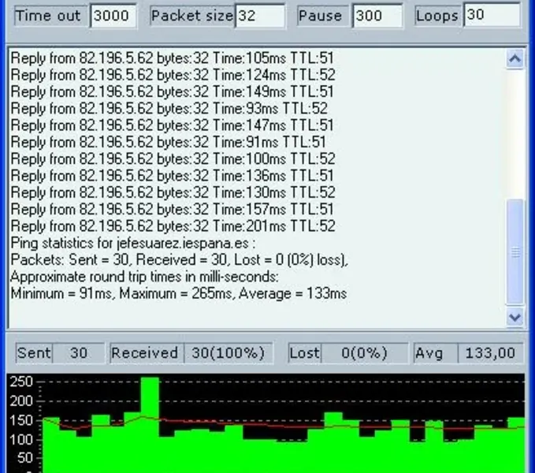Click the 200 axis label on graph
Viewport: 535px width, 473px height.
[x=21, y=400]
